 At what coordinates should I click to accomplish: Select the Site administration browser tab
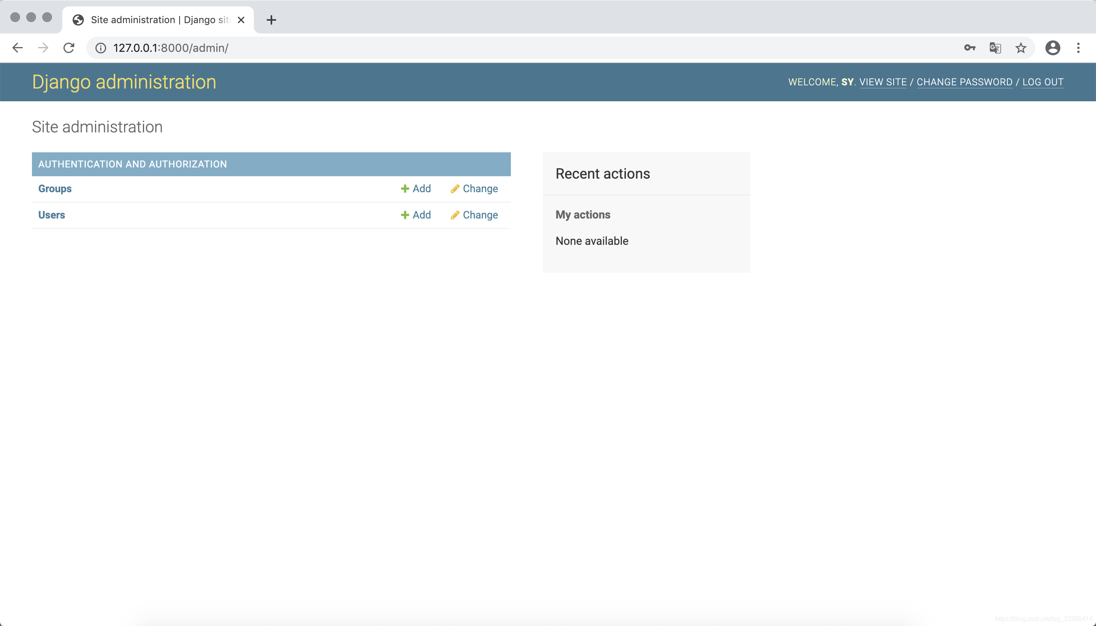click(158, 20)
